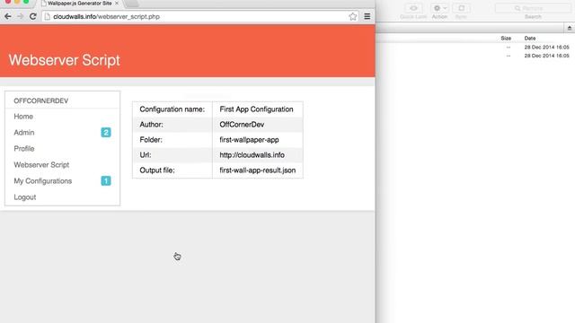Click the http://cloudwalls.info url value
This screenshot has height=323, width=575.
point(252,155)
